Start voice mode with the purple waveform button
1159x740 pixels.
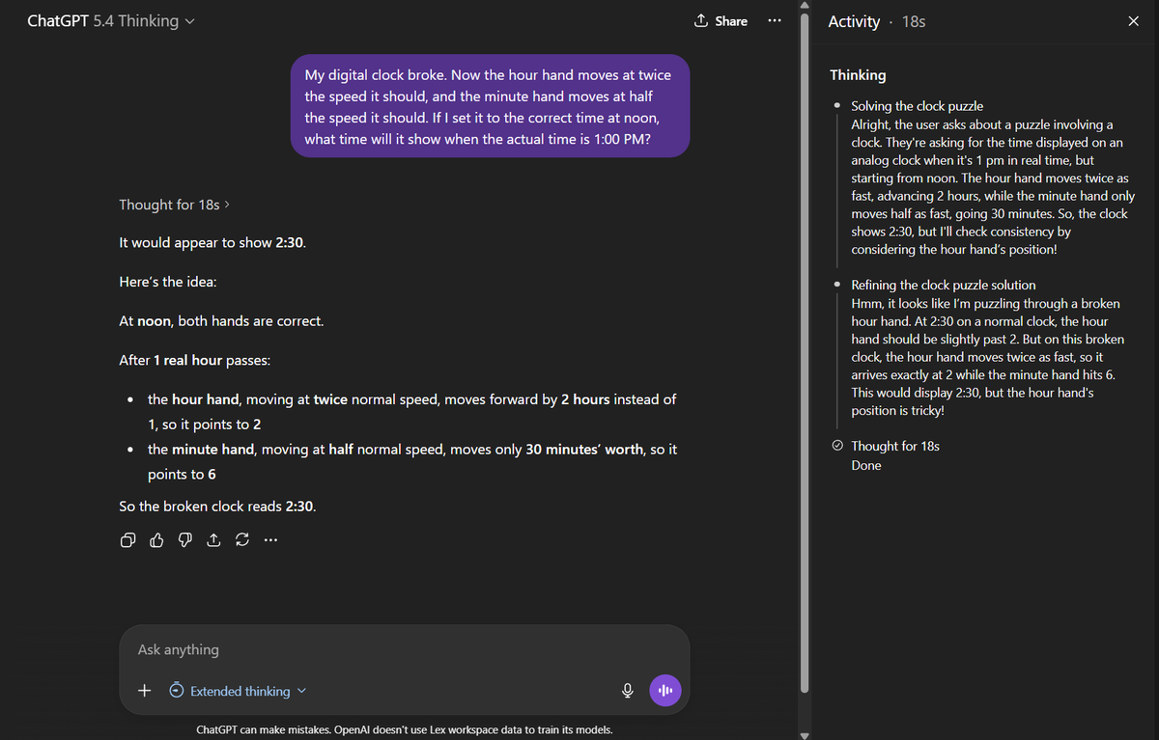tap(665, 691)
